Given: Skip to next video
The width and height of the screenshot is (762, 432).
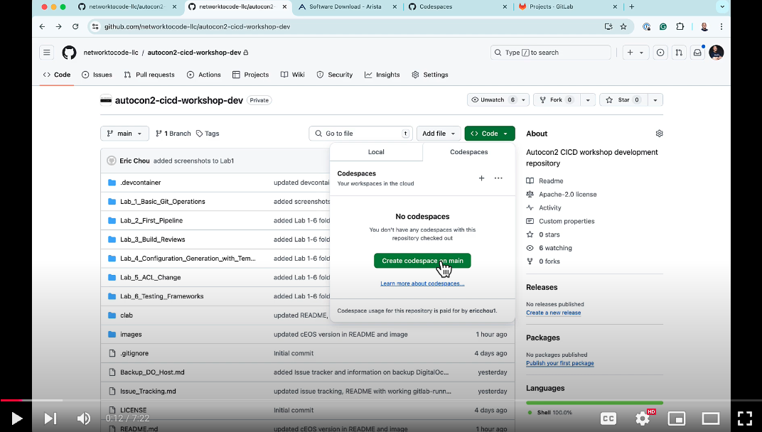Looking at the screenshot, I should pos(50,418).
